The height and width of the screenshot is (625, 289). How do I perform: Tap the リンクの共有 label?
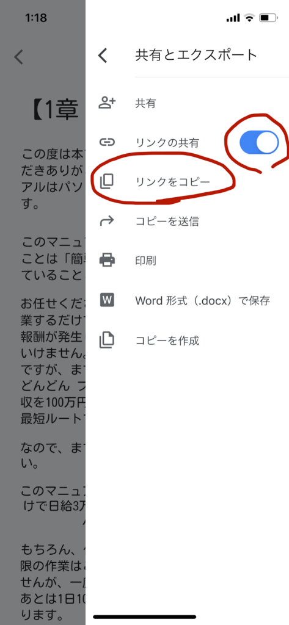click(167, 142)
